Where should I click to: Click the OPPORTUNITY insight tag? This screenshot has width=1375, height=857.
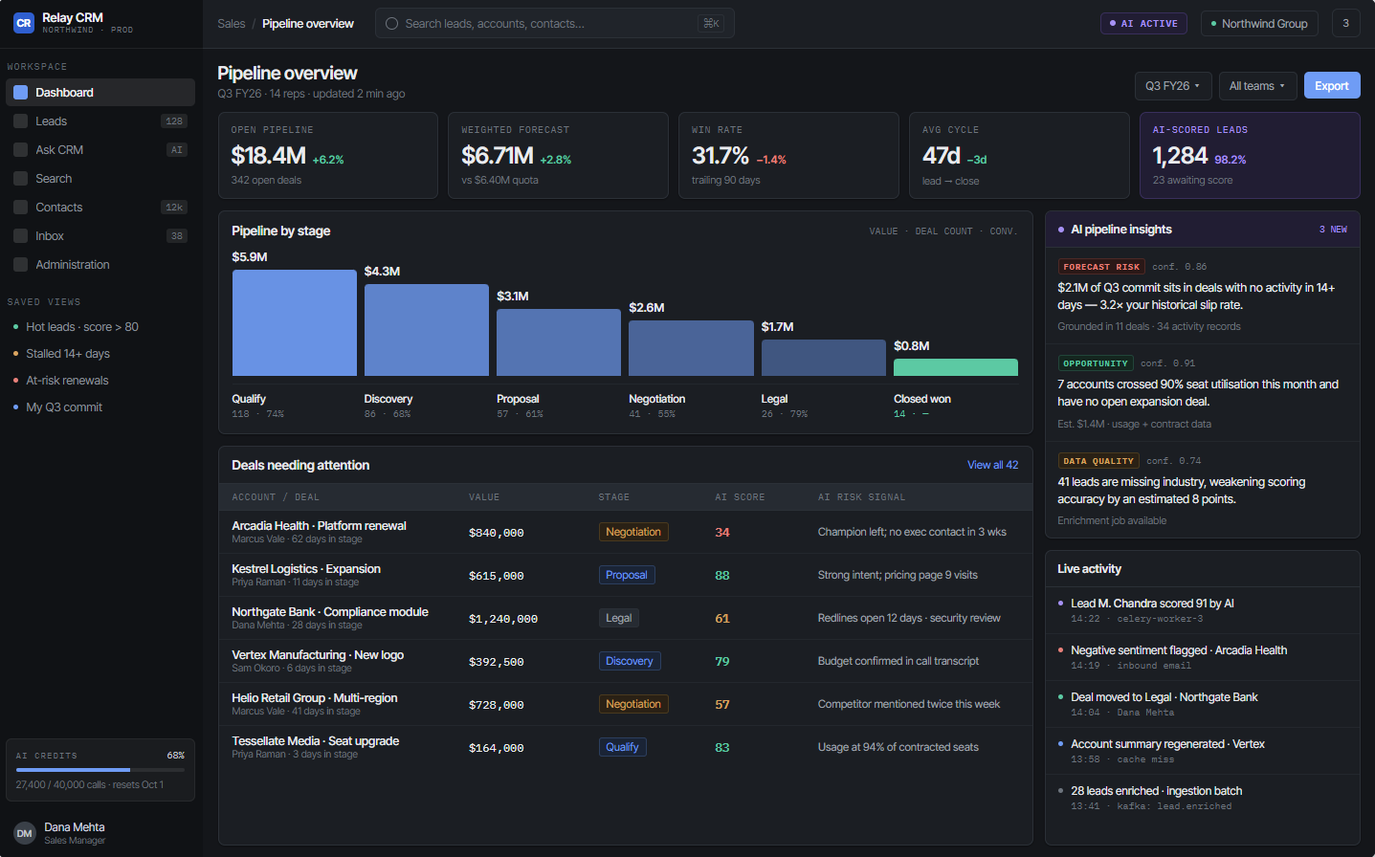[1096, 363]
